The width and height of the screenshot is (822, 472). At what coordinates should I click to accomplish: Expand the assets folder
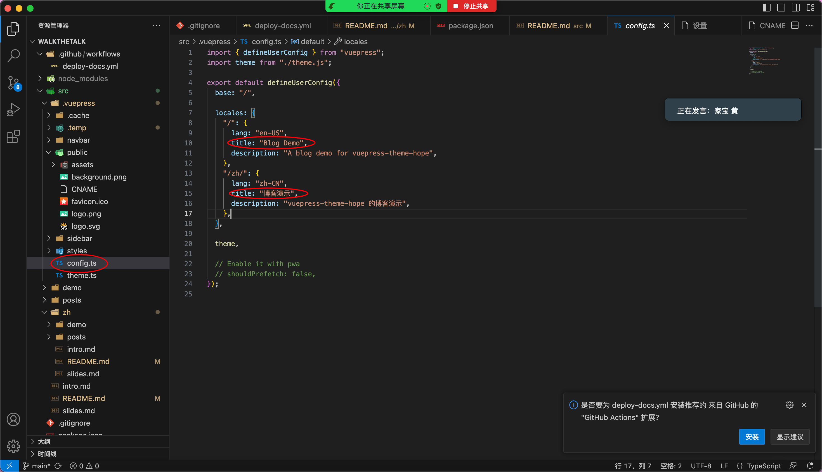(x=53, y=165)
